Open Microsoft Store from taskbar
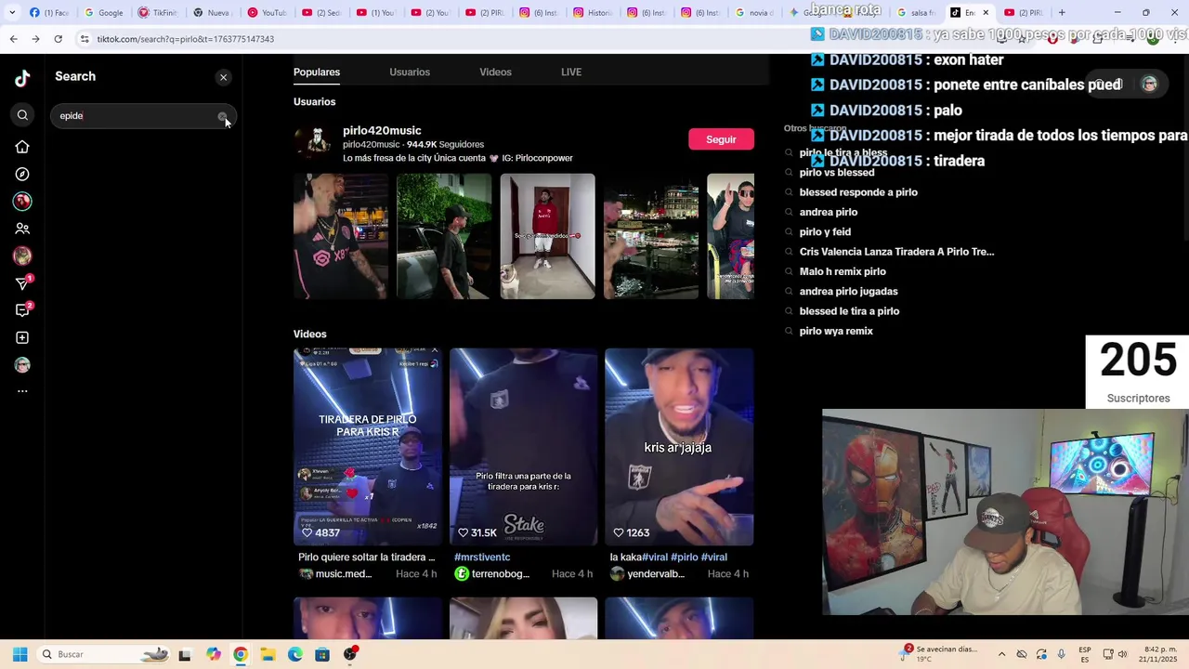 pos(322,654)
